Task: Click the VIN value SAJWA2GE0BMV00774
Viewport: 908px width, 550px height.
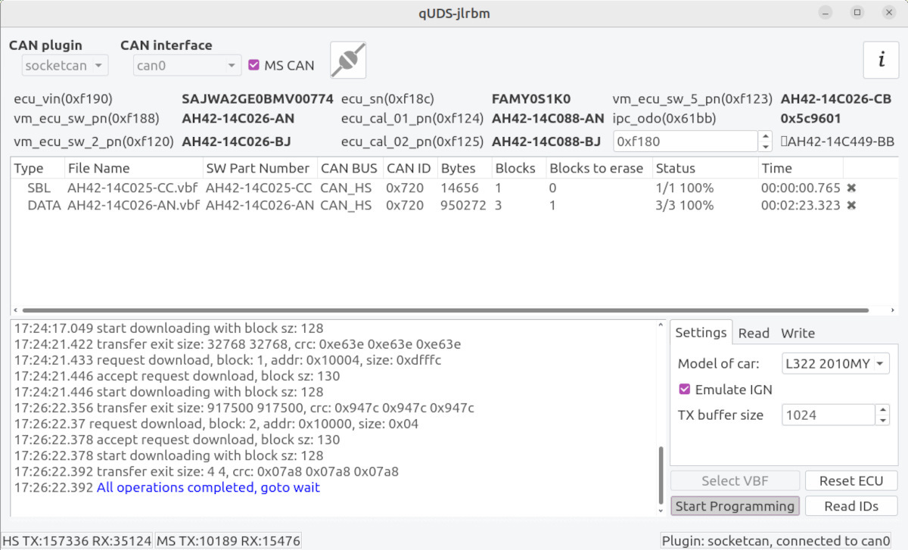Action: 257,99
